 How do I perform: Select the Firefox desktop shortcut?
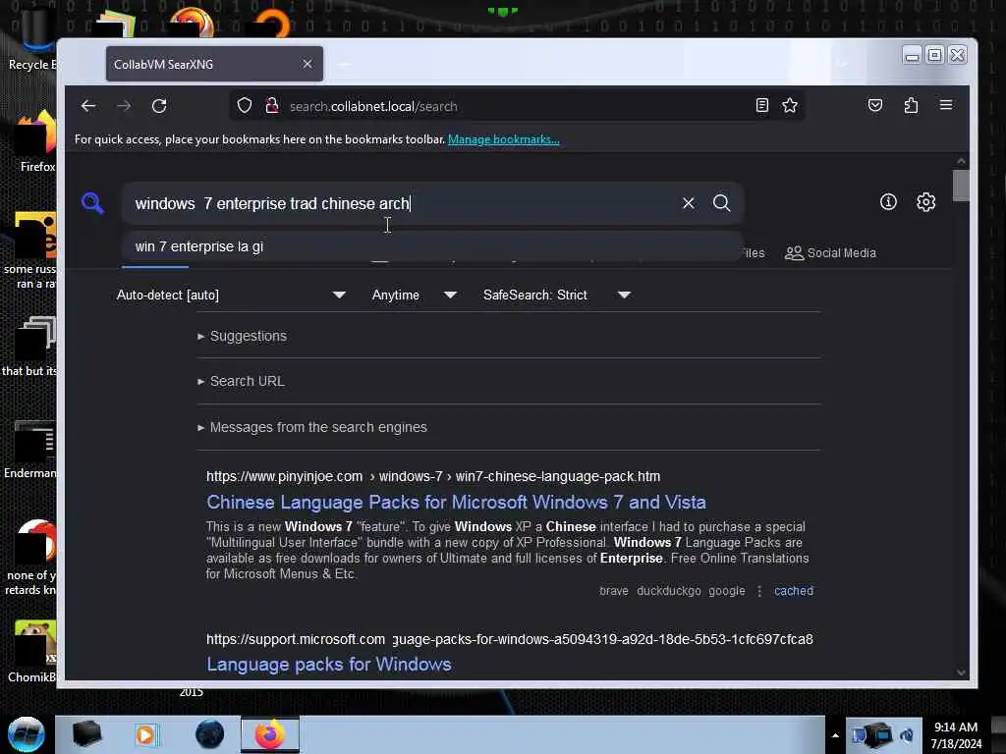click(x=37, y=141)
